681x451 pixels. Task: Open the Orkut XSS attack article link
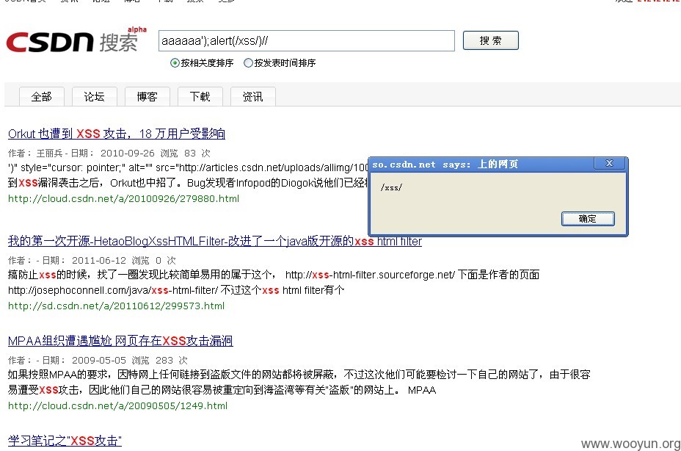(x=117, y=134)
